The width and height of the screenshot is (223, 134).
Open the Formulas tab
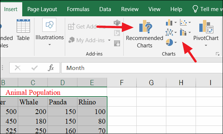[x=78, y=9]
